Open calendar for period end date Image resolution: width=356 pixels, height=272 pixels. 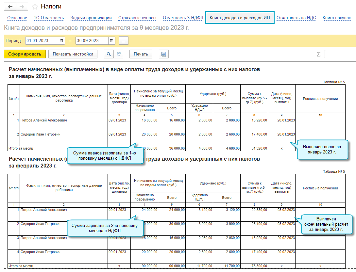(111, 41)
